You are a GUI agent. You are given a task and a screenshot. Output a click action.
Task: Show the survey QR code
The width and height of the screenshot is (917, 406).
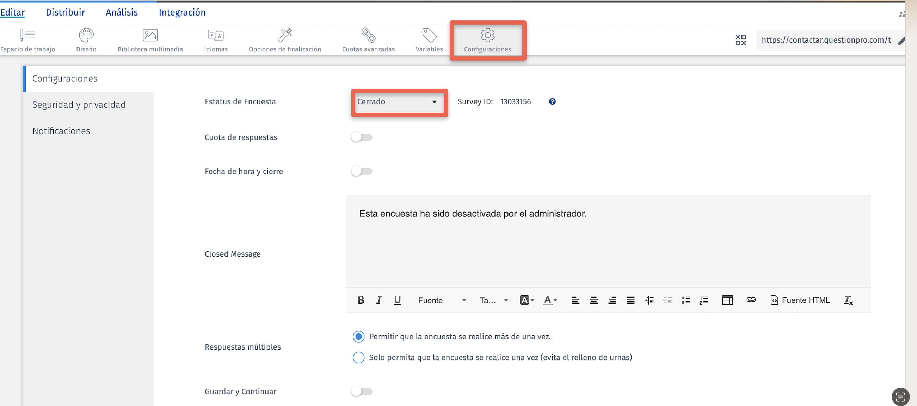(741, 39)
